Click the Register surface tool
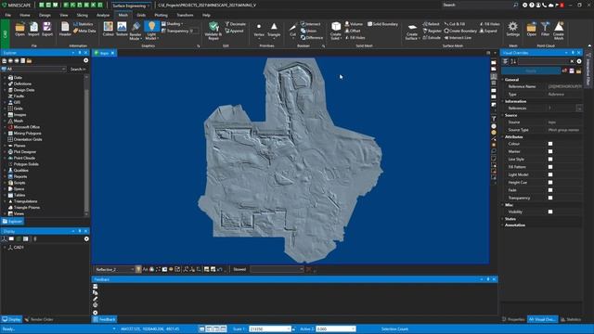This screenshot has width=594, height=334. (433, 31)
